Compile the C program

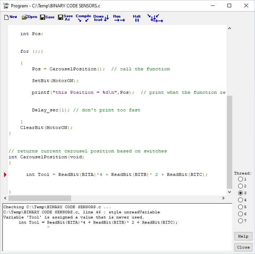click(83, 18)
